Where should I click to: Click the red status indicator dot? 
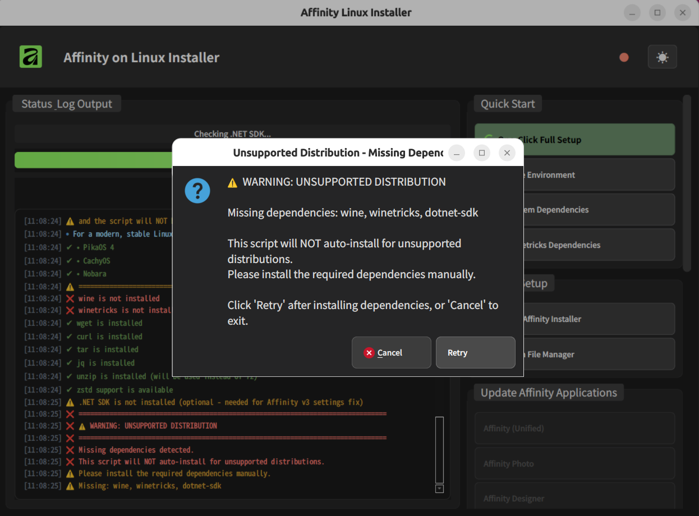pos(624,57)
